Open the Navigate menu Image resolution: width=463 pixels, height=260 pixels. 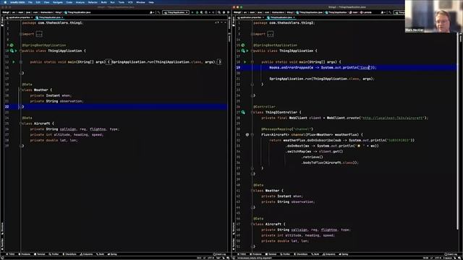[58, 2]
